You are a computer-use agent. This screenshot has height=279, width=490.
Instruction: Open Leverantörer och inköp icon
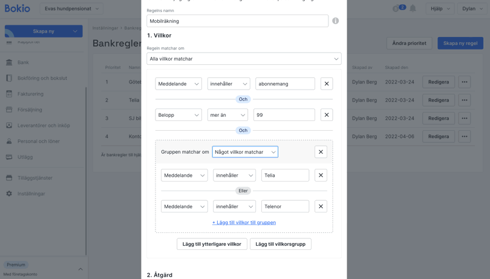9,125
